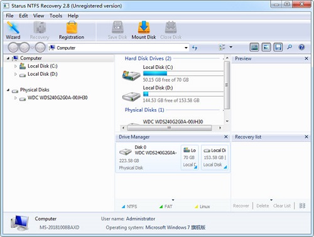
Task: Close the Preview panel
Action: point(306,58)
